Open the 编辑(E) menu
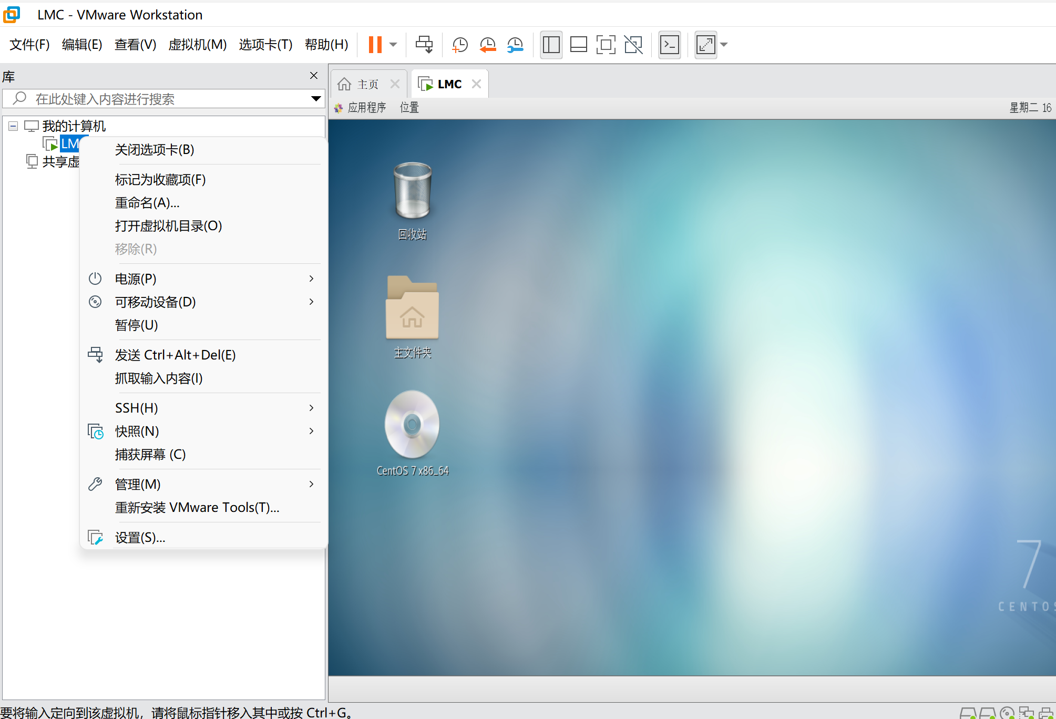 pyautogui.click(x=82, y=45)
